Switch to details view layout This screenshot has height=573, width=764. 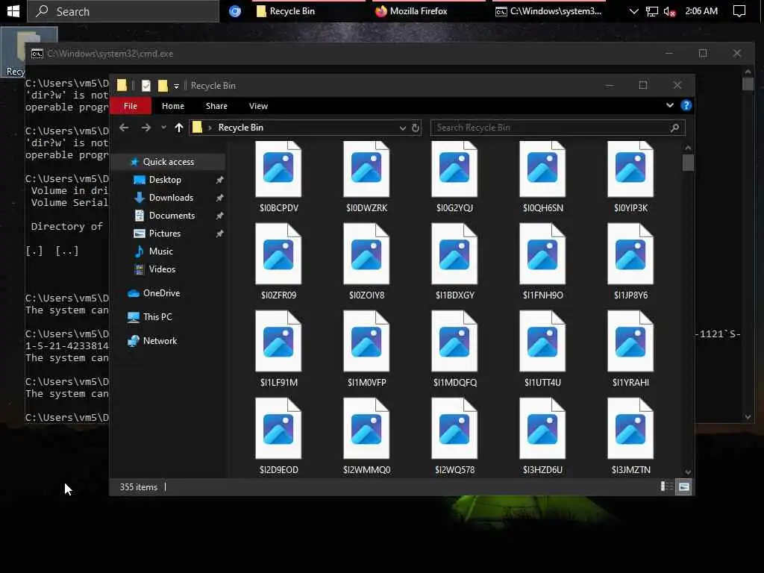(x=666, y=486)
